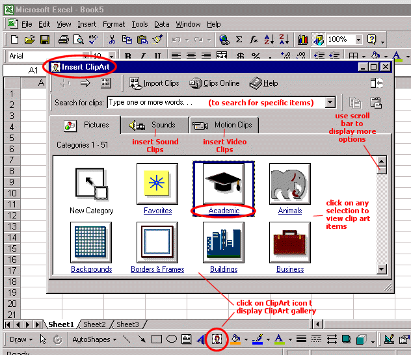
Task: Click the Animals elephant category thumbnail
Action: [x=289, y=184]
